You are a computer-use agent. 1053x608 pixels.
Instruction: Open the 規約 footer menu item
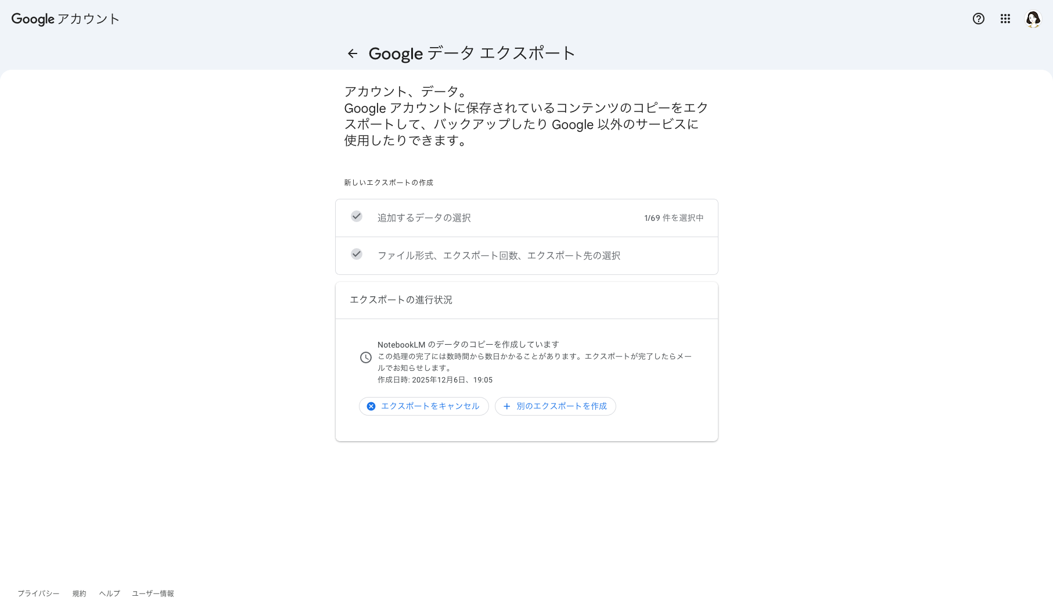point(79,593)
